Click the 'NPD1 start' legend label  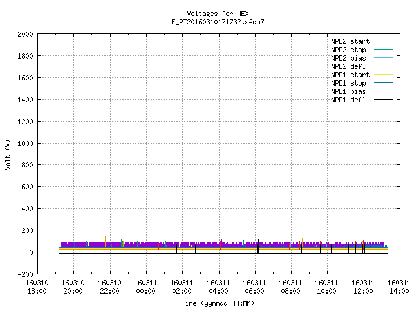tap(350, 75)
